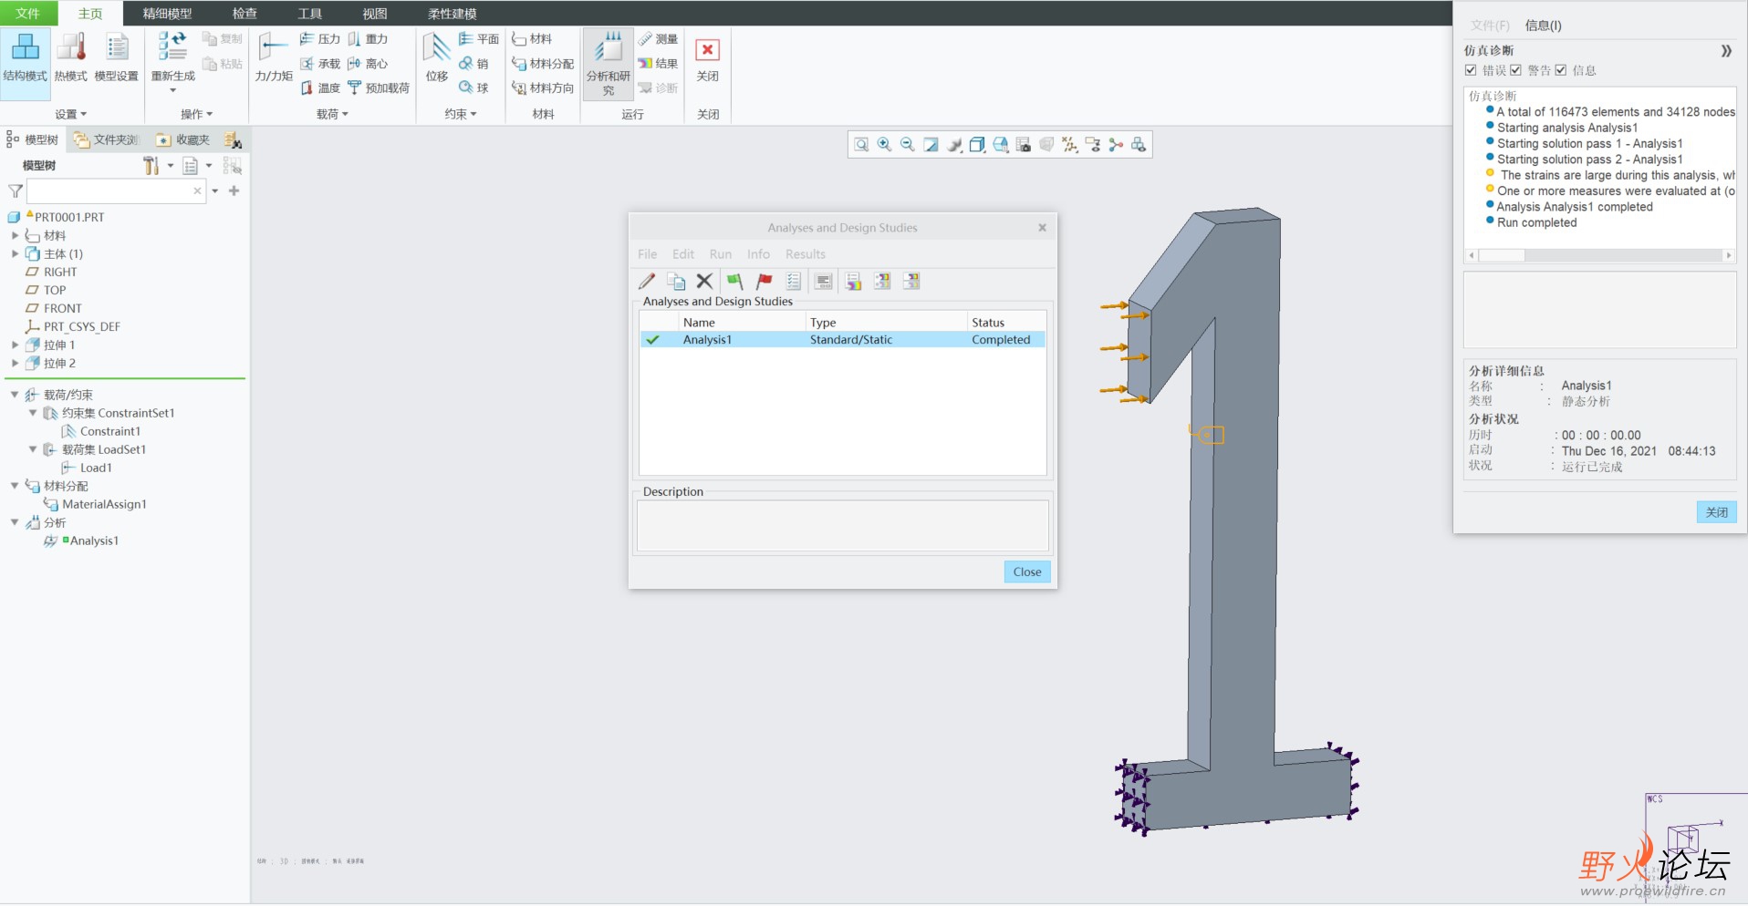Switch to 工具 ribbon tab

click(310, 14)
